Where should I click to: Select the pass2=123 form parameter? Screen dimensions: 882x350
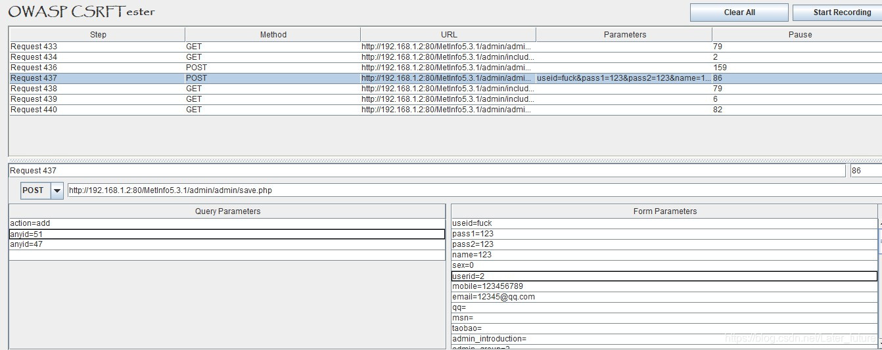pos(664,244)
